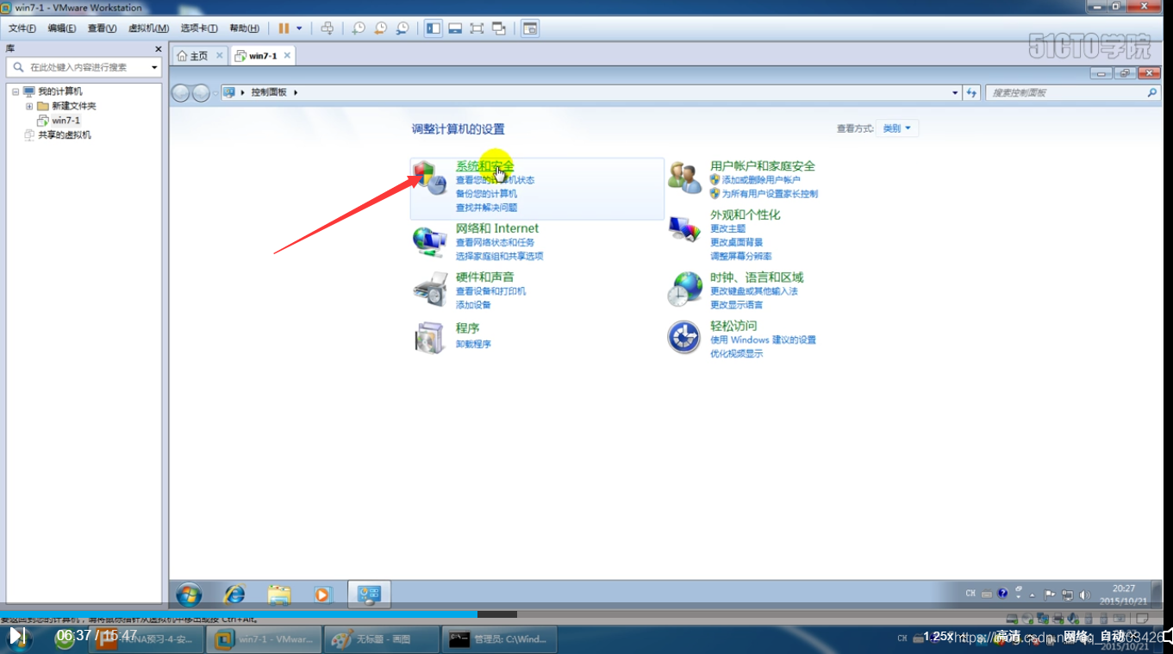The height and width of the screenshot is (654, 1173).
Task: Click the blue video progress bar
Action: [x=239, y=614]
